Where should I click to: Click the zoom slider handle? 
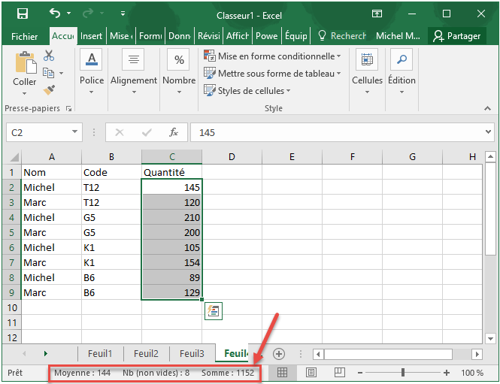pyautogui.click(x=404, y=373)
